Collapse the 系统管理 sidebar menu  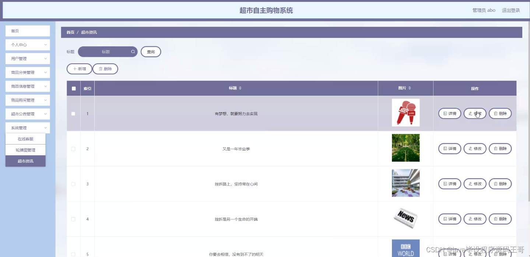click(27, 127)
